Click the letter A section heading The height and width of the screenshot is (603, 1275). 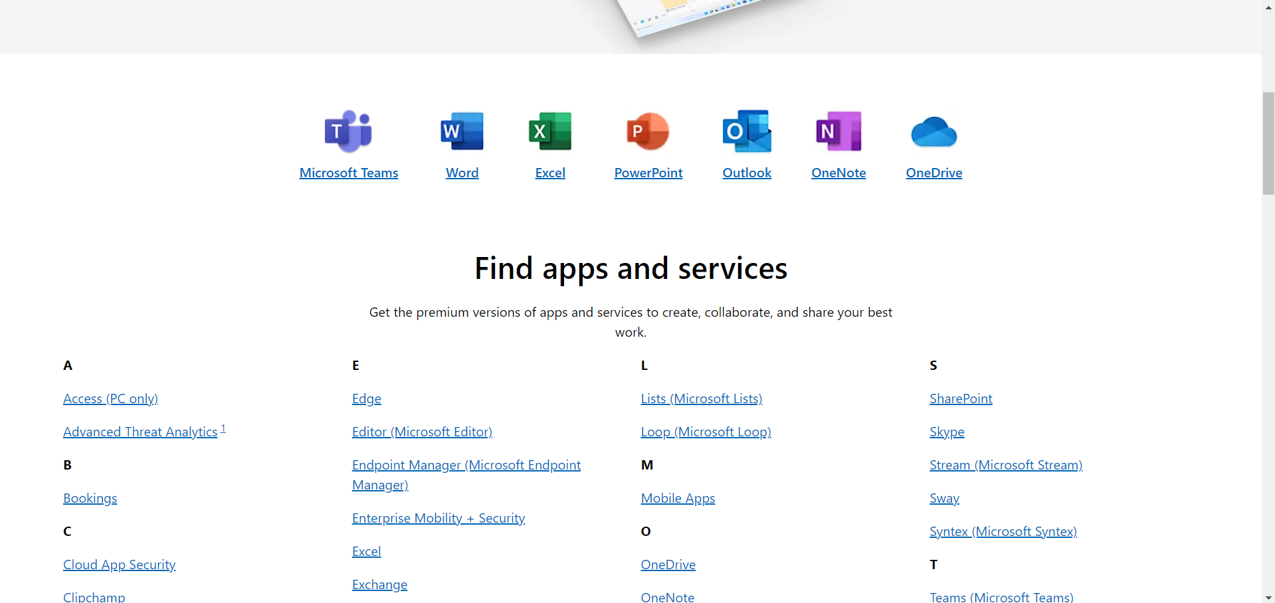(x=68, y=365)
